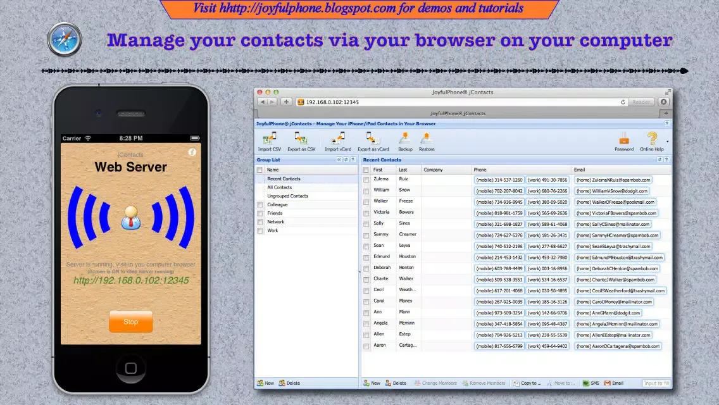Click Carol's work number 185-16-3126
The image size is (719, 405).
pos(547,302)
